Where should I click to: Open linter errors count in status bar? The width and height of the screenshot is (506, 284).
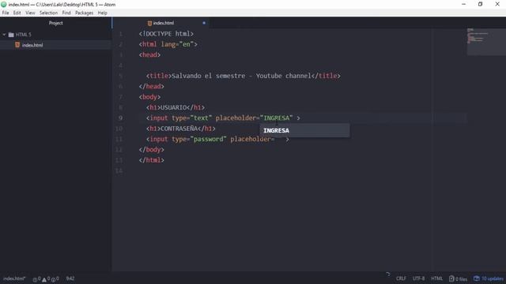[36, 278]
